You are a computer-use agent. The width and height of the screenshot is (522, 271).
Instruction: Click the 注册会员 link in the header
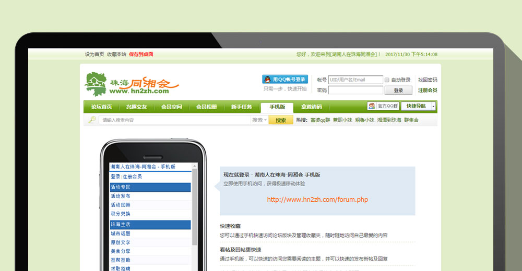tap(428, 90)
